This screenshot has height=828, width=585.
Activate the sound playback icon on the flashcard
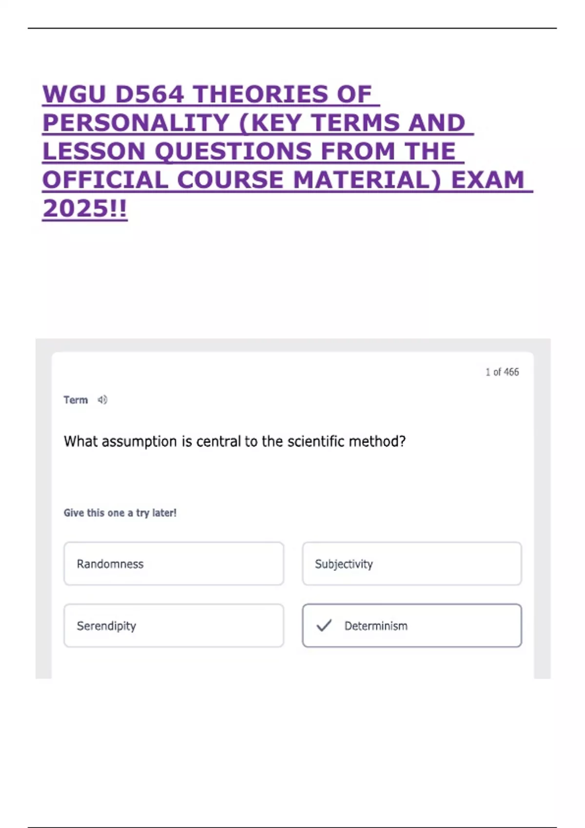(x=101, y=400)
